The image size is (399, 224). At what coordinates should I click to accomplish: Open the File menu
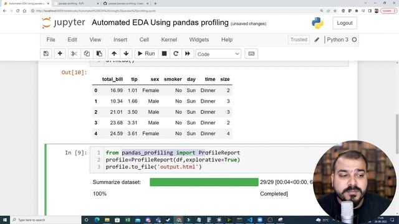pos(50,40)
